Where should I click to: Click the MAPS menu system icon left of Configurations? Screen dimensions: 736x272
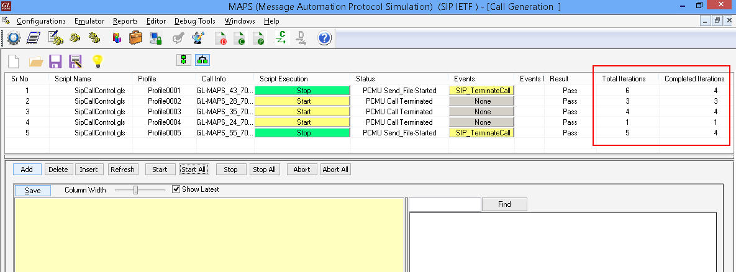click(x=6, y=20)
